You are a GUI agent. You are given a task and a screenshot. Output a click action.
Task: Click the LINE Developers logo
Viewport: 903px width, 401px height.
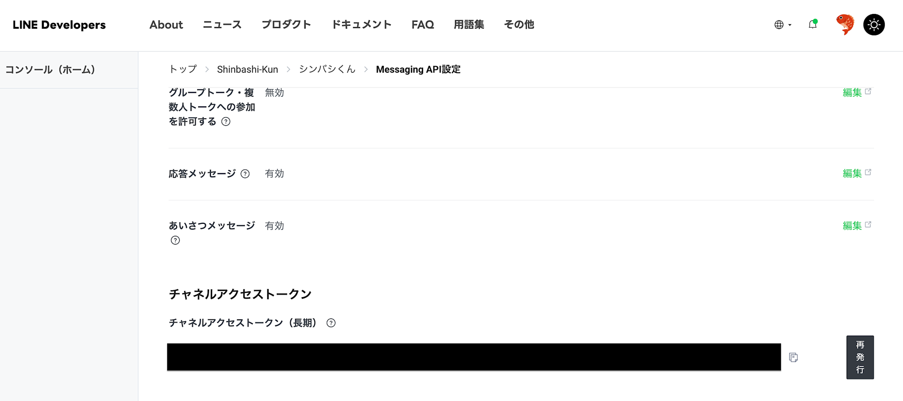point(59,25)
